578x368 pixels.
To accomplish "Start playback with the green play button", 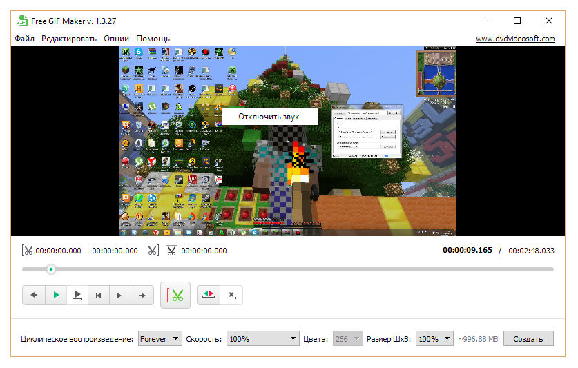I will 56,295.
